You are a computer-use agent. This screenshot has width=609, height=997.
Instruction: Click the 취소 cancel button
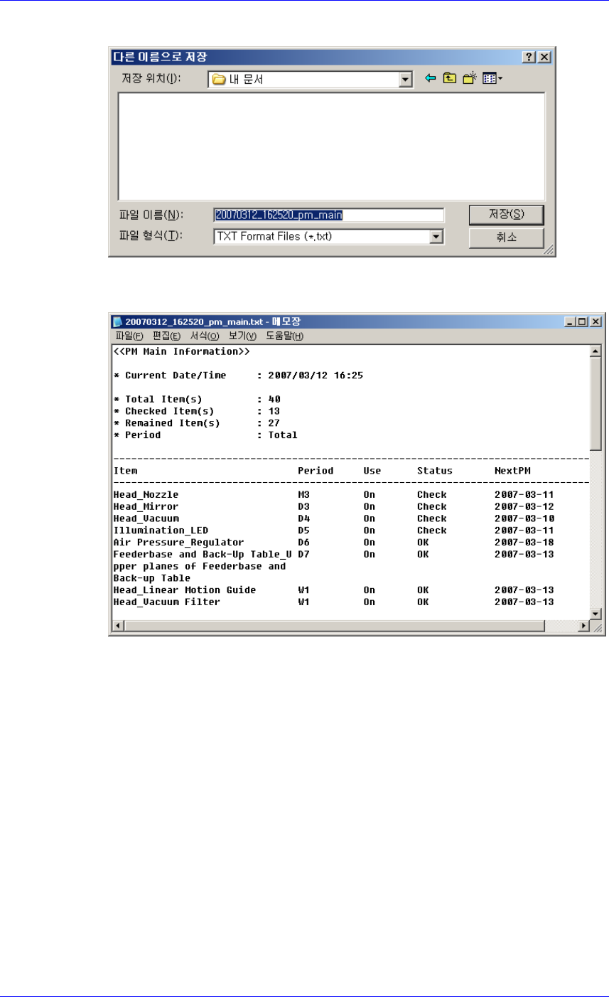tap(507, 238)
